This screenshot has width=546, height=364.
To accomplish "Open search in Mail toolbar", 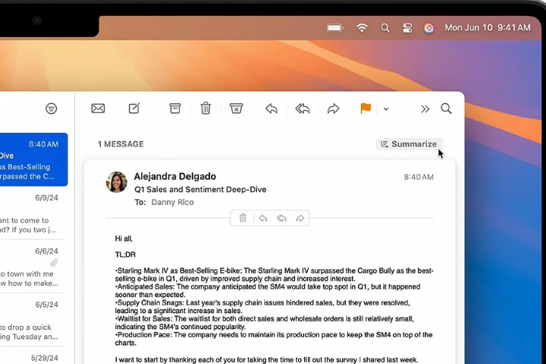I will [x=446, y=108].
